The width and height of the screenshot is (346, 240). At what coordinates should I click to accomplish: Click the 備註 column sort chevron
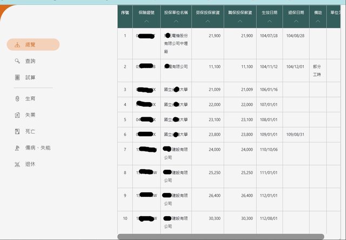[317, 22]
